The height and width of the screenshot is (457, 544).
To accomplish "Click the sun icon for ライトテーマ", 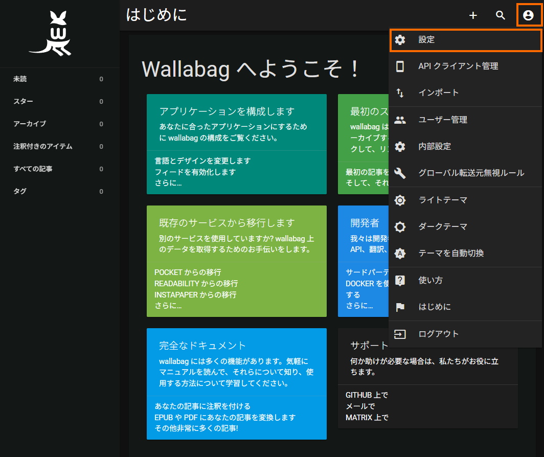I will 400,200.
